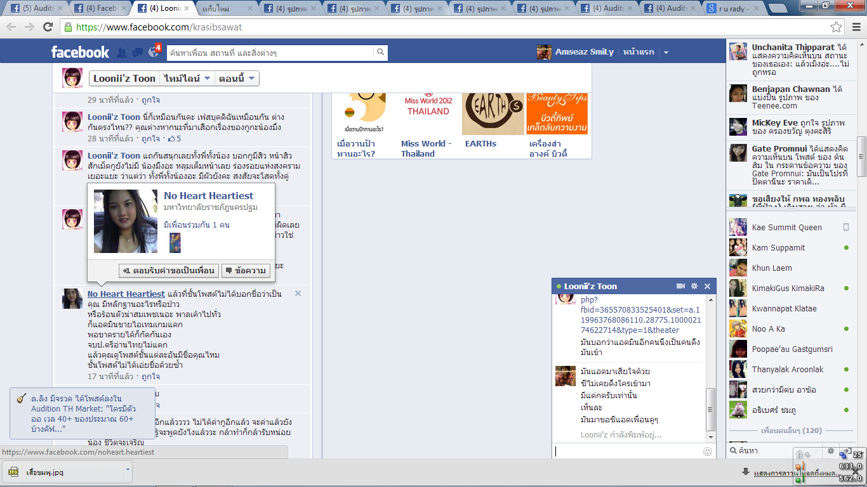
Task: Open the chat sidebar gear options
Action: pyautogui.click(x=831, y=451)
